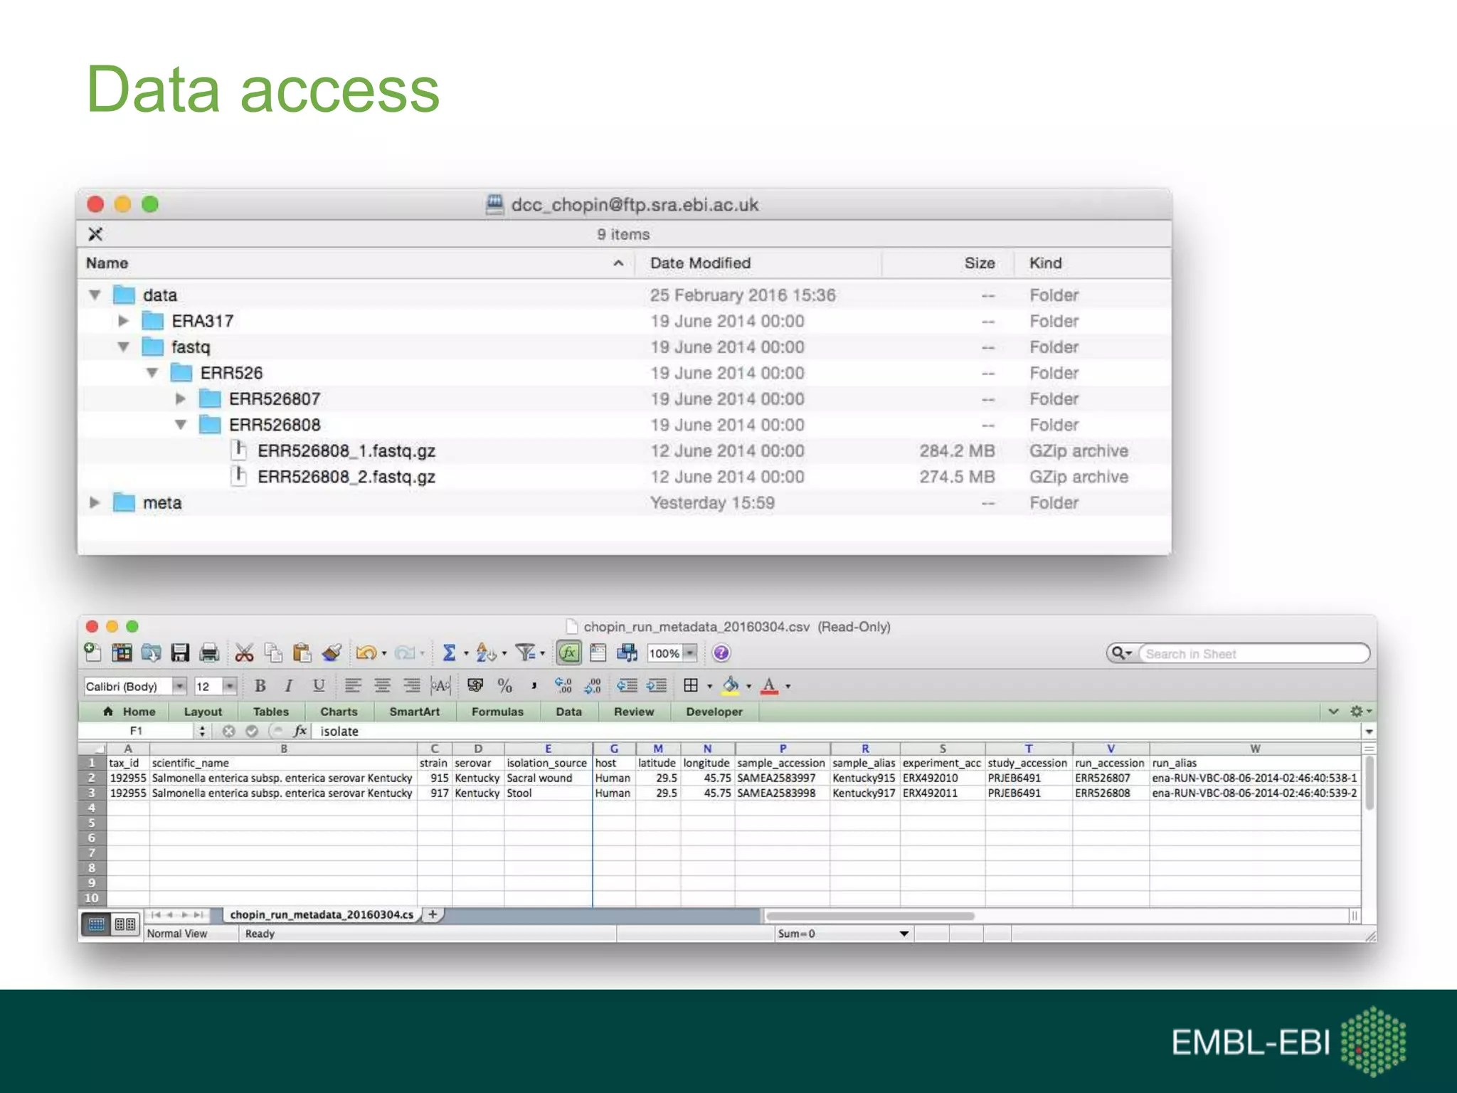The height and width of the screenshot is (1093, 1457).
Task: Click the Undo arrow icon
Action: [366, 653]
